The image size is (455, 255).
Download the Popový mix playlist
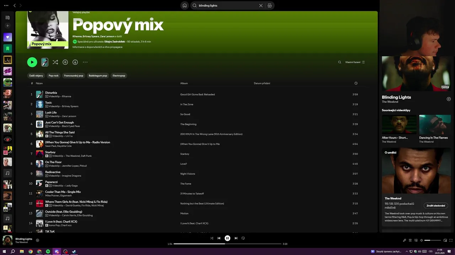click(x=75, y=62)
